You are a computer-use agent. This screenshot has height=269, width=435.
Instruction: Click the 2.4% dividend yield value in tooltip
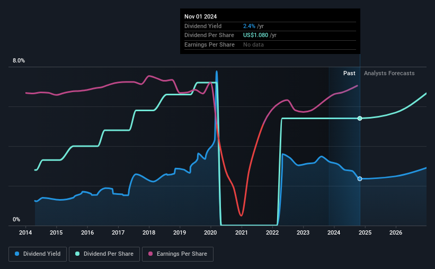pos(249,26)
